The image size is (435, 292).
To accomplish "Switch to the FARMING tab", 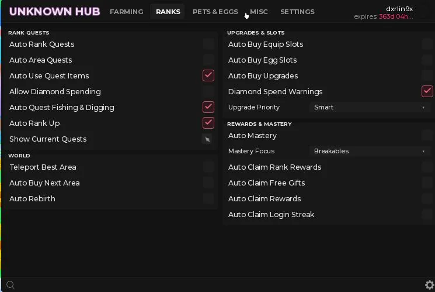I will tap(127, 12).
